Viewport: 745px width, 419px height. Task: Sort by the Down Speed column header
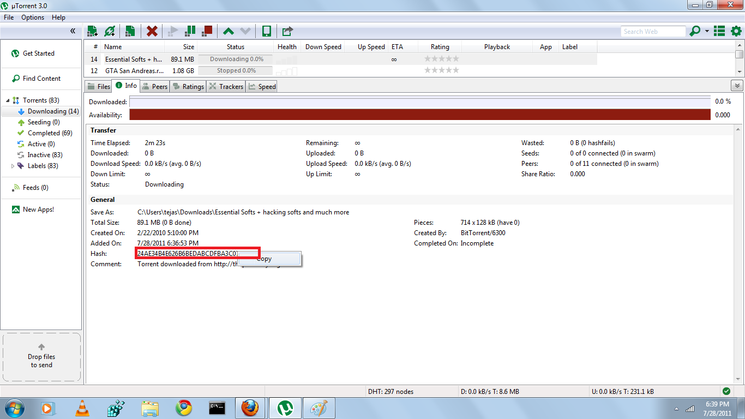click(x=323, y=47)
